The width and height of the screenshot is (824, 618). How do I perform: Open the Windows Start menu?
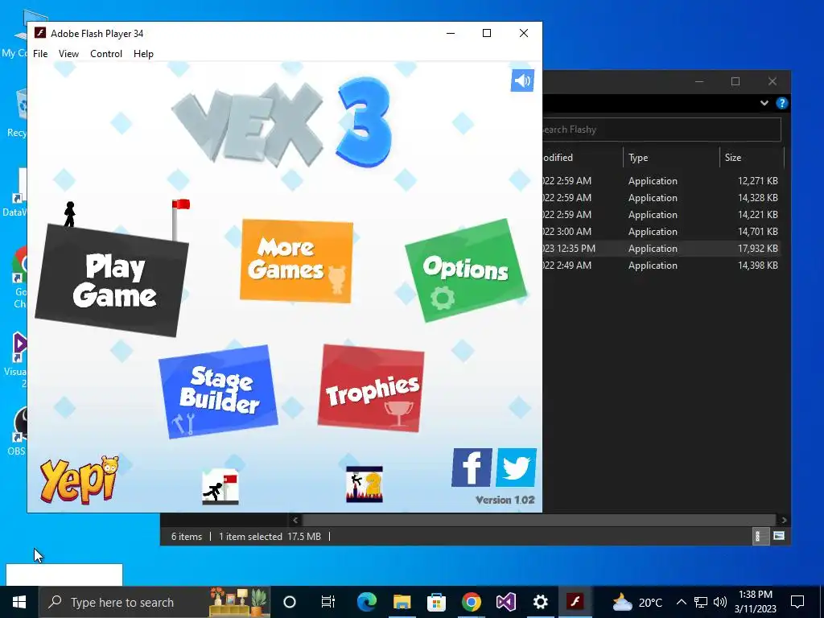point(19,602)
